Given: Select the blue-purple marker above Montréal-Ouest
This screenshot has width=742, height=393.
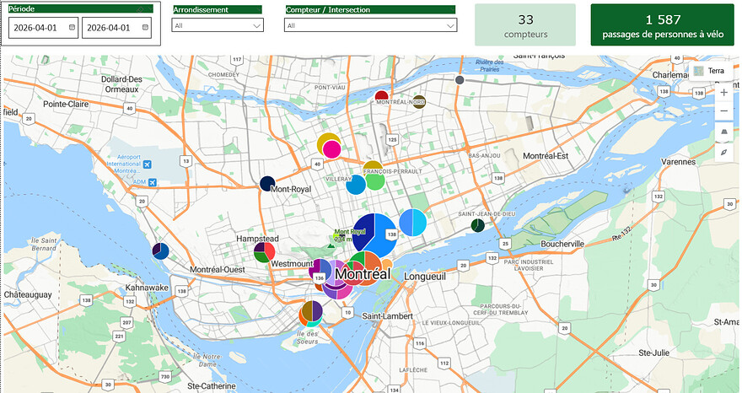Looking at the screenshot, I should point(160,251).
